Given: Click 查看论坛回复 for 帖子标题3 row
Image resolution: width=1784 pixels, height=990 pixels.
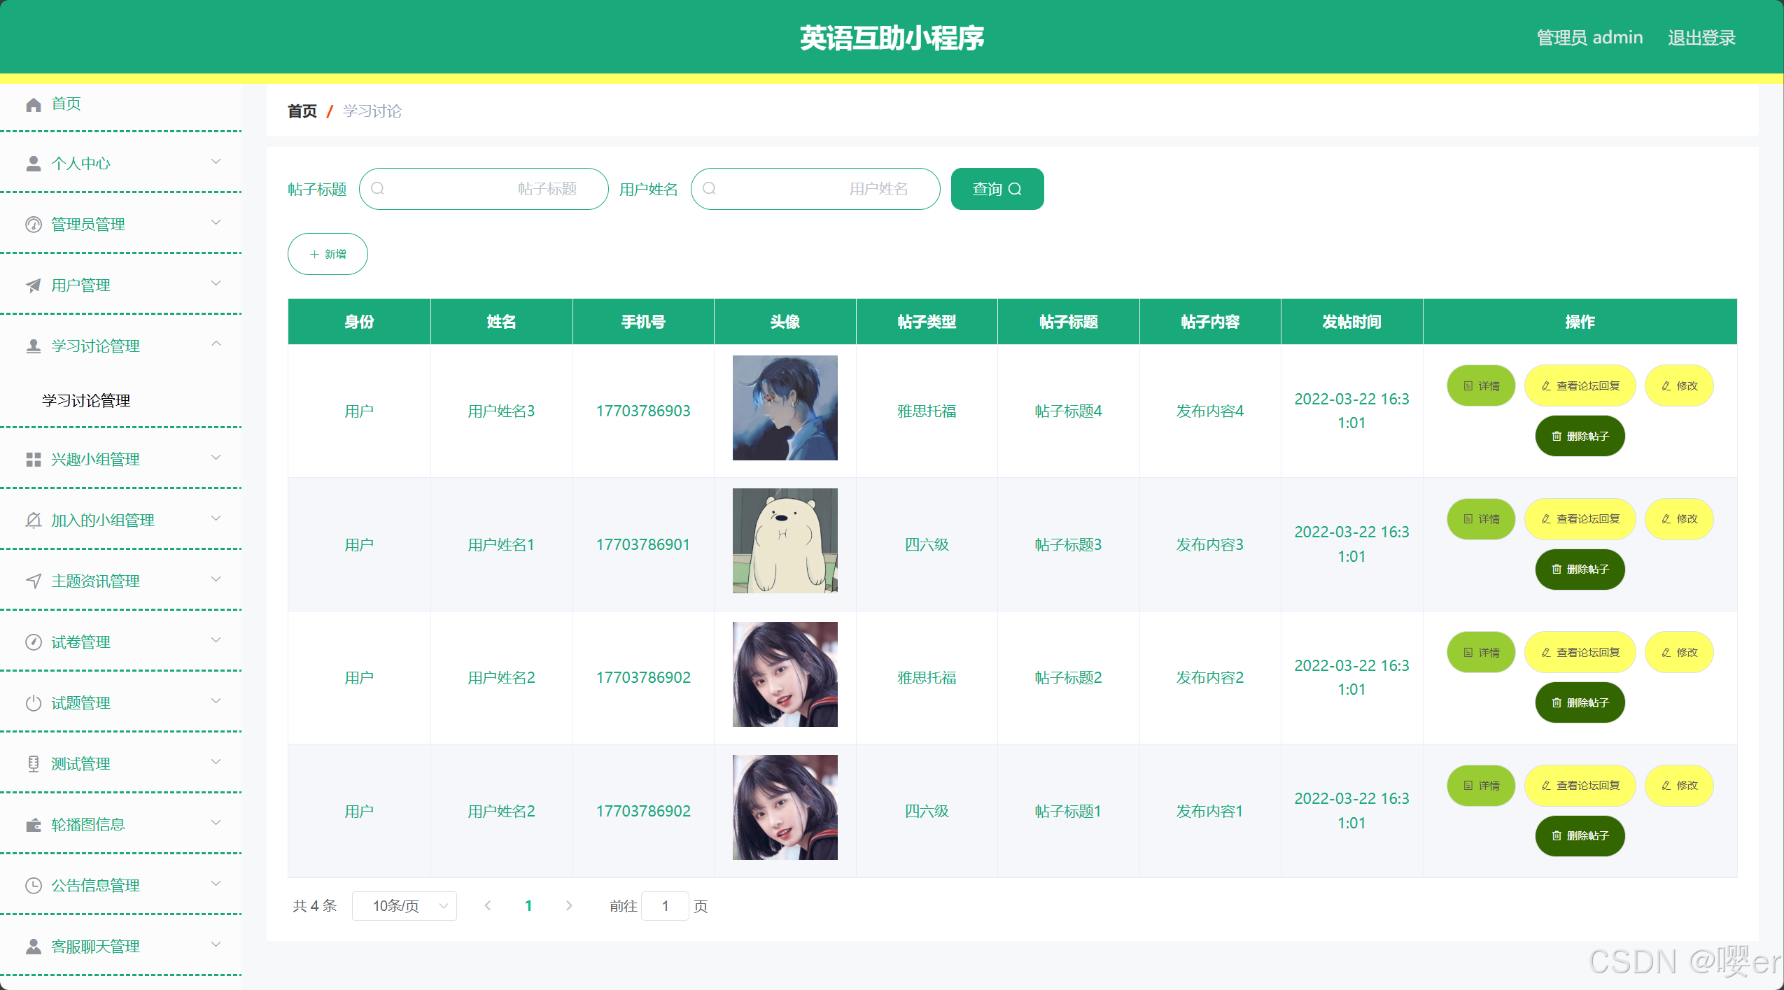Looking at the screenshot, I should pos(1580,519).
